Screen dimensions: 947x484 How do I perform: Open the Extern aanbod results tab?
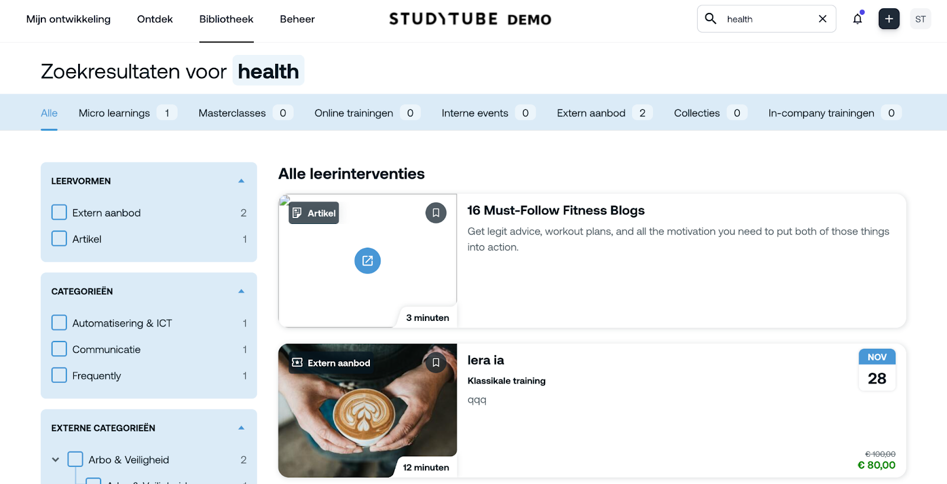(591, 113)
